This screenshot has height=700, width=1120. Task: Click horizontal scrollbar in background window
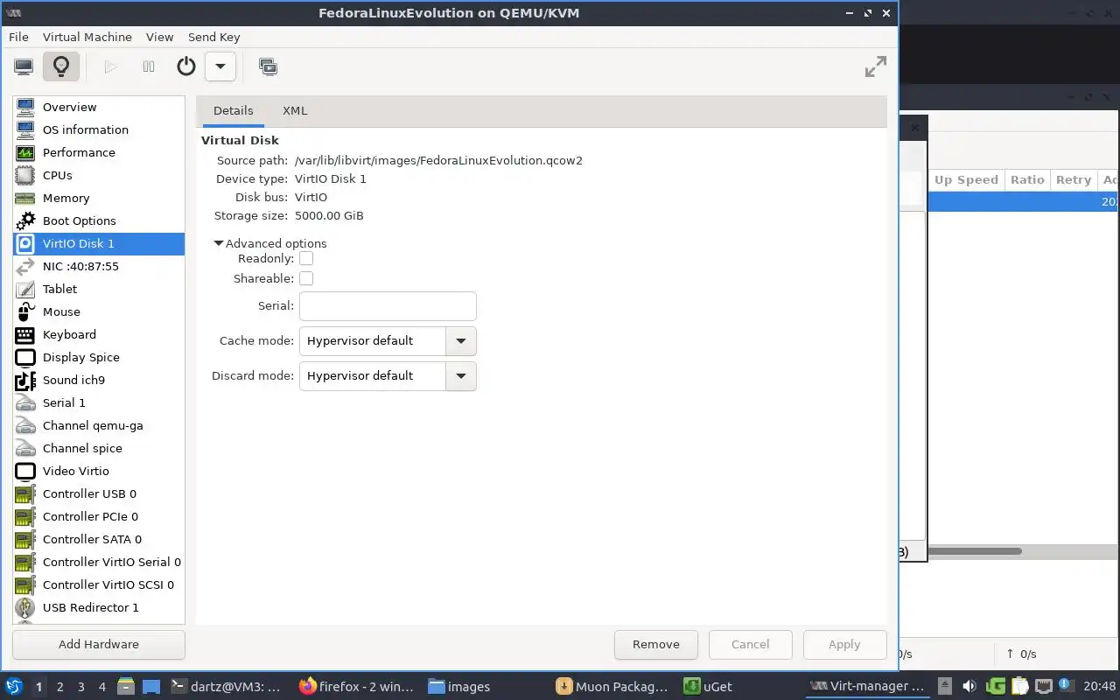[x=975, y=551]
